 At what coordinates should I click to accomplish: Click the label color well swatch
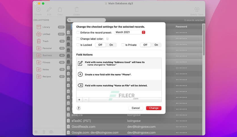[107, 39]
